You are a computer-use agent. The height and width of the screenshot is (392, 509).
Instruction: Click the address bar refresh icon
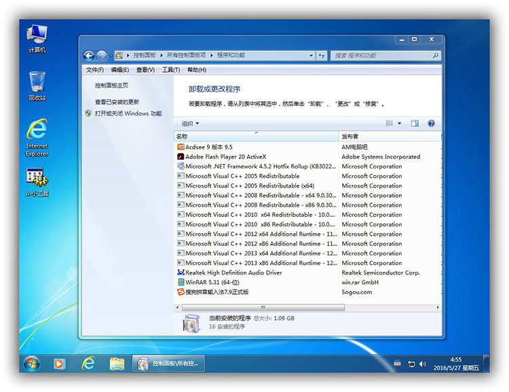tap(322, 56)
